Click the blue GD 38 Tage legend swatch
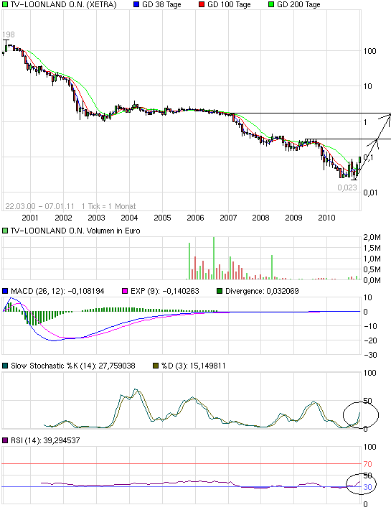The width and height of the screenshot is (391, 510). click(x=136, y=4)
